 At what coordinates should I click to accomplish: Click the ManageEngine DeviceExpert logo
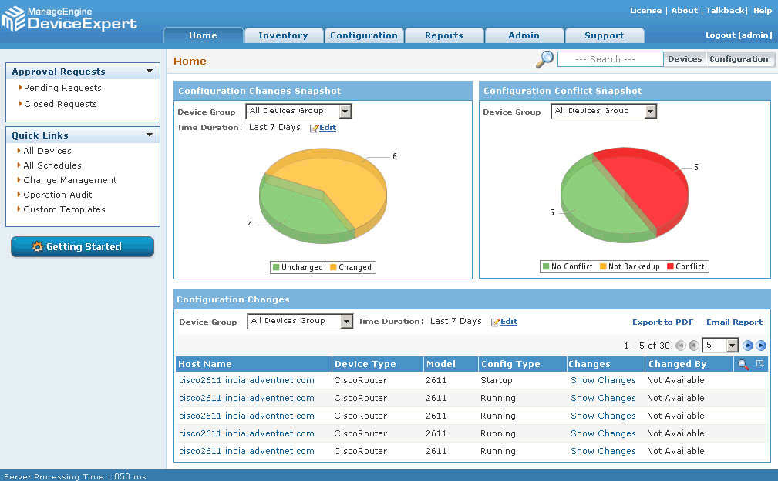[x=69, y=18]
